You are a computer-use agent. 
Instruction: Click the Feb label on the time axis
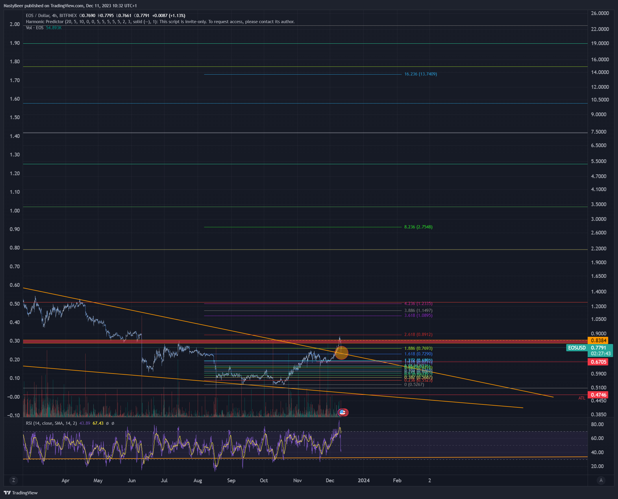pos(397,480)
